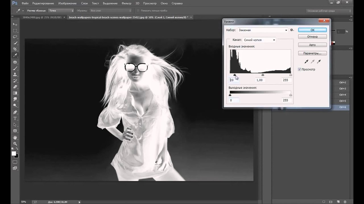Screen dimensions: 364x204
Task: Select the Brush tool
Action: point(15,68)
